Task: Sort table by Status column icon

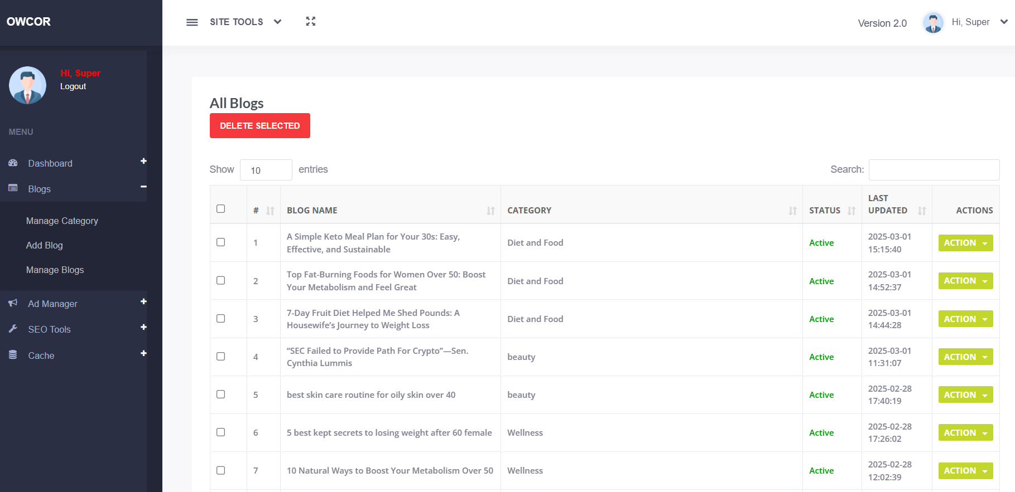Action: click(851, 211)
